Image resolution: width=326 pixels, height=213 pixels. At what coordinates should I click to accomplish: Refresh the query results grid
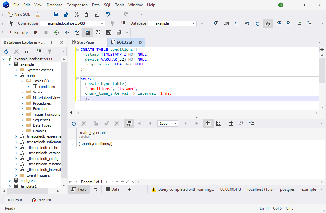click(x=74, y=124)
